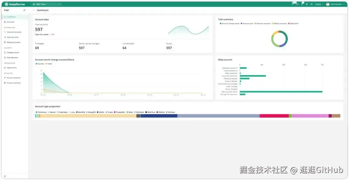Image resolution: width=349 pixels, height=180 pixels.
Task: Click the Accounts icon in sidebar
Action: pyautogui.click(x=5, y=22)
